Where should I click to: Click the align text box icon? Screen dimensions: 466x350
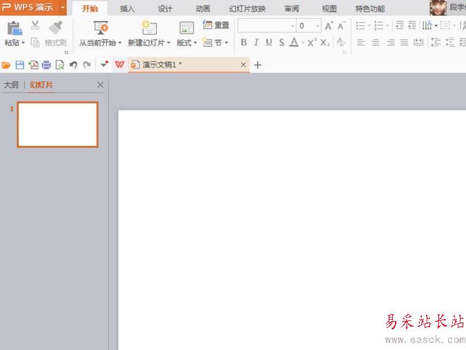445,26
